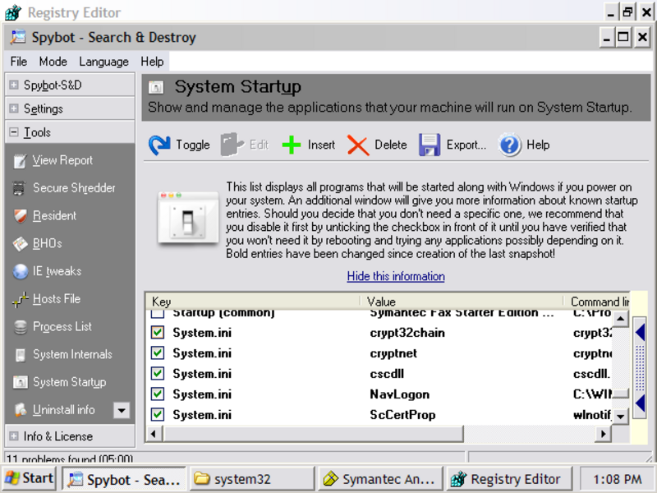Screen dimensions: 657x493
Task: Open the Language menu
Action: click(x=103, y=62)
